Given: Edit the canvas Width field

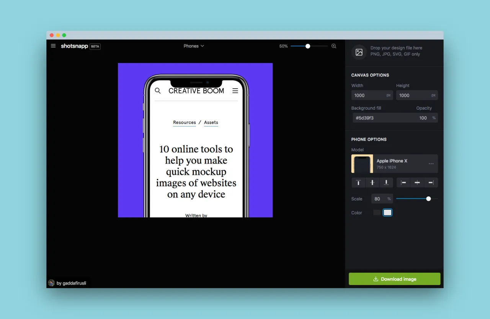Looking at the screenshot, I should point(372,95).
